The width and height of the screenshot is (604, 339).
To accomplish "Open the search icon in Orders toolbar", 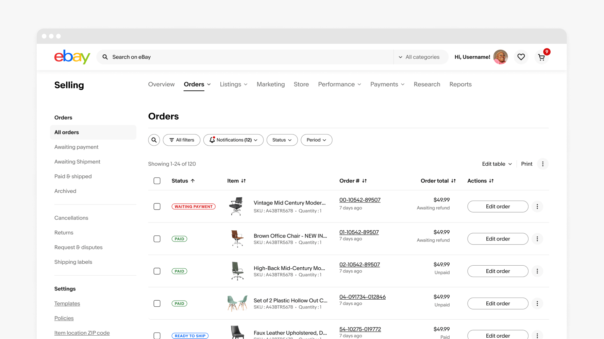I will pos(154,140).
